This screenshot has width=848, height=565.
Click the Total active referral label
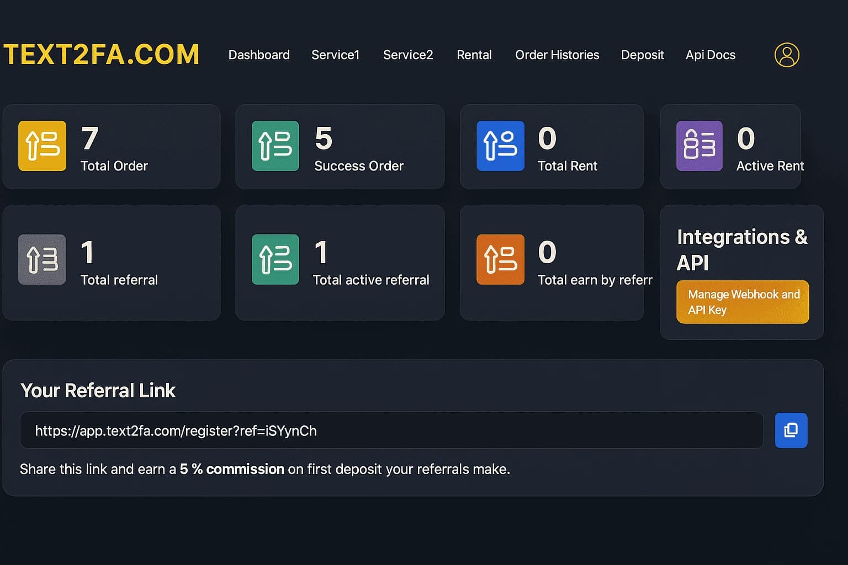point(371,280)
